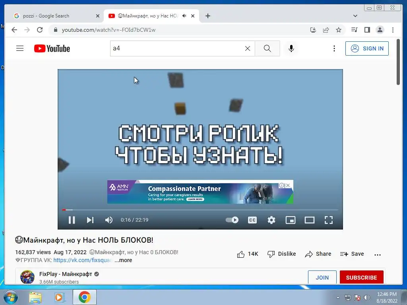Close the pozzi Google Search tab
The width and height of the screenshot is (407, 305).
(98, 16)
